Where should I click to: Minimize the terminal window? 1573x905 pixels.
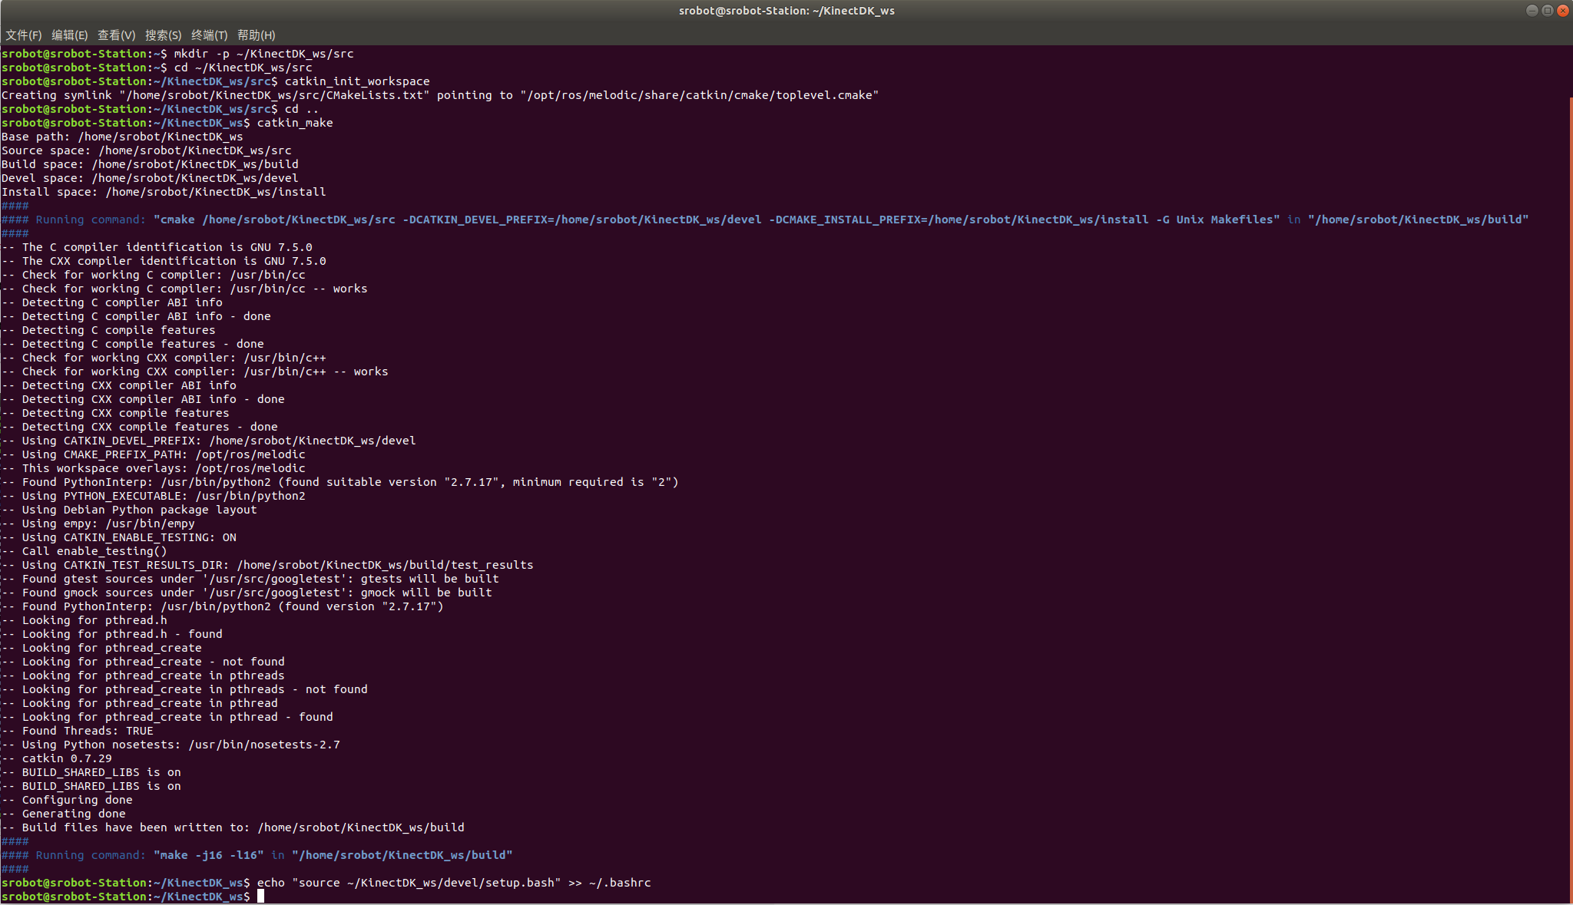pyautogui.click(x=1532, y=11)
